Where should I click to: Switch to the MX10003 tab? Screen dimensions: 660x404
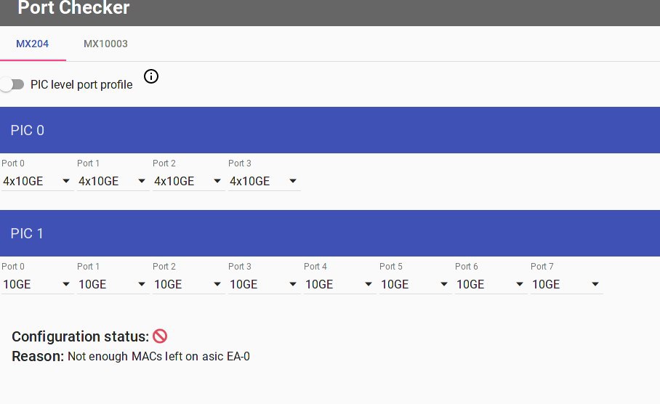click(105, 44)
